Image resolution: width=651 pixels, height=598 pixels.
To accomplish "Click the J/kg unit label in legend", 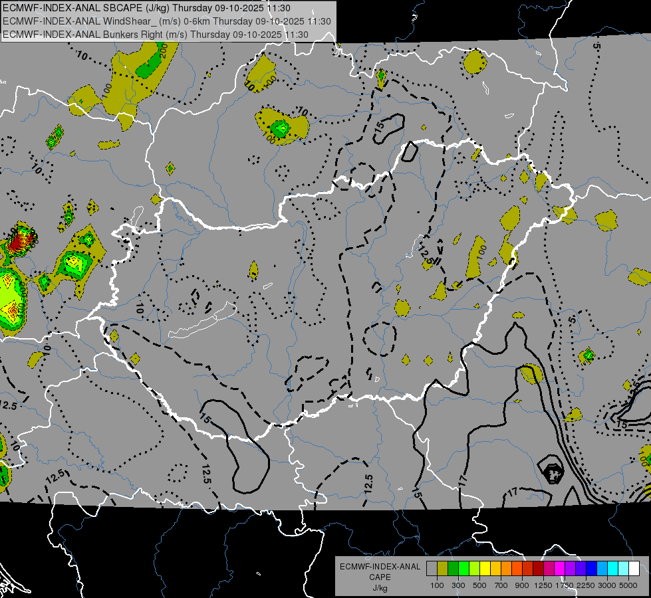I will click(x=380, y=588).
